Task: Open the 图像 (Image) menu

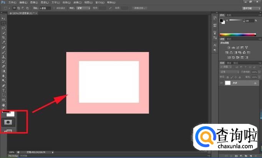Action: click(x=34, y=3)
